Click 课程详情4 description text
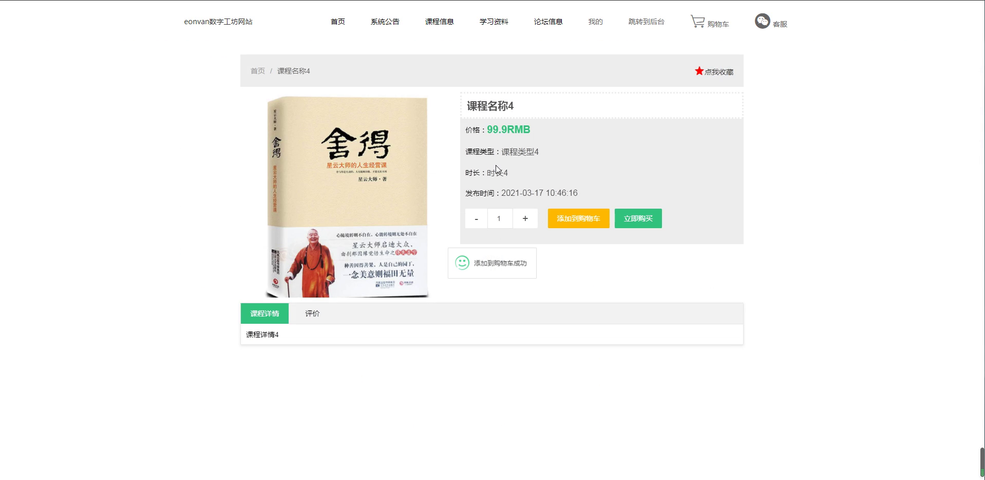Viewport: 985px width, 480px height. coord(262,335)
